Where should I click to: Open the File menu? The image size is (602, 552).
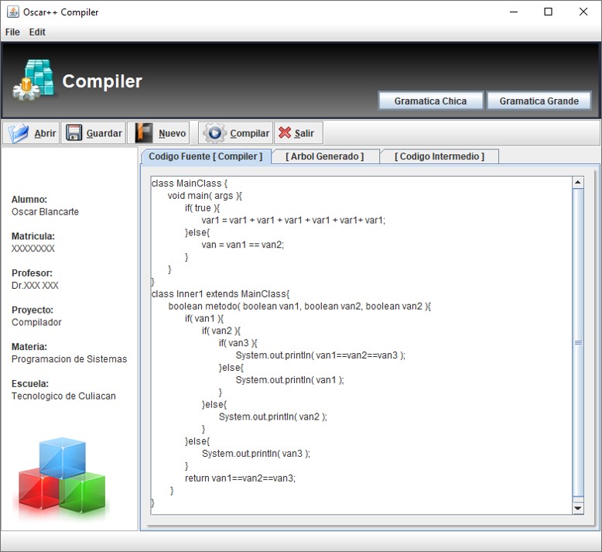[x=12, y=32]
